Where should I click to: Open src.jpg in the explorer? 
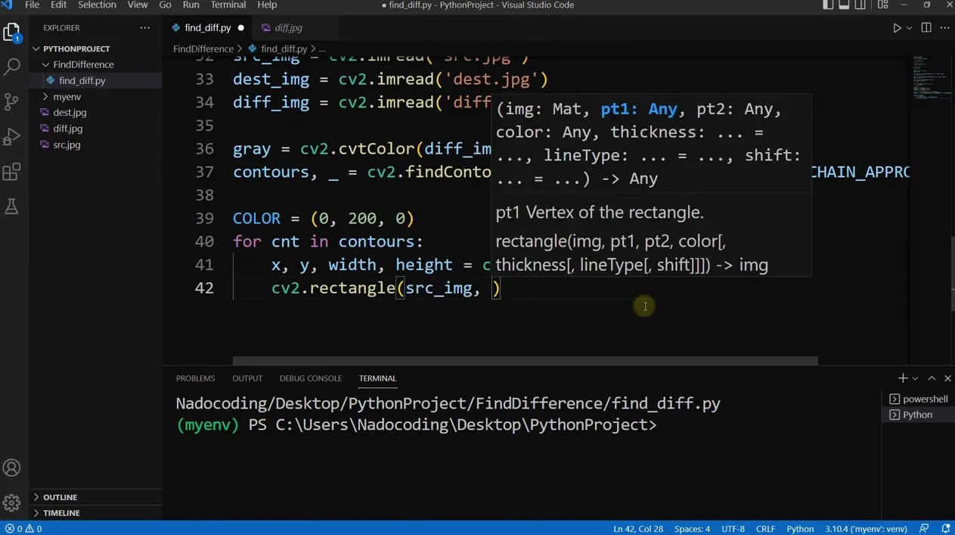[95, 145]
